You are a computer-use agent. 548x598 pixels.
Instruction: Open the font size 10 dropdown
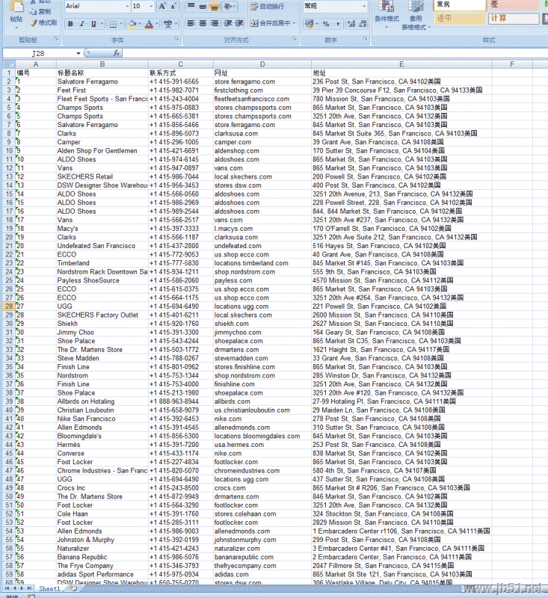151,7
